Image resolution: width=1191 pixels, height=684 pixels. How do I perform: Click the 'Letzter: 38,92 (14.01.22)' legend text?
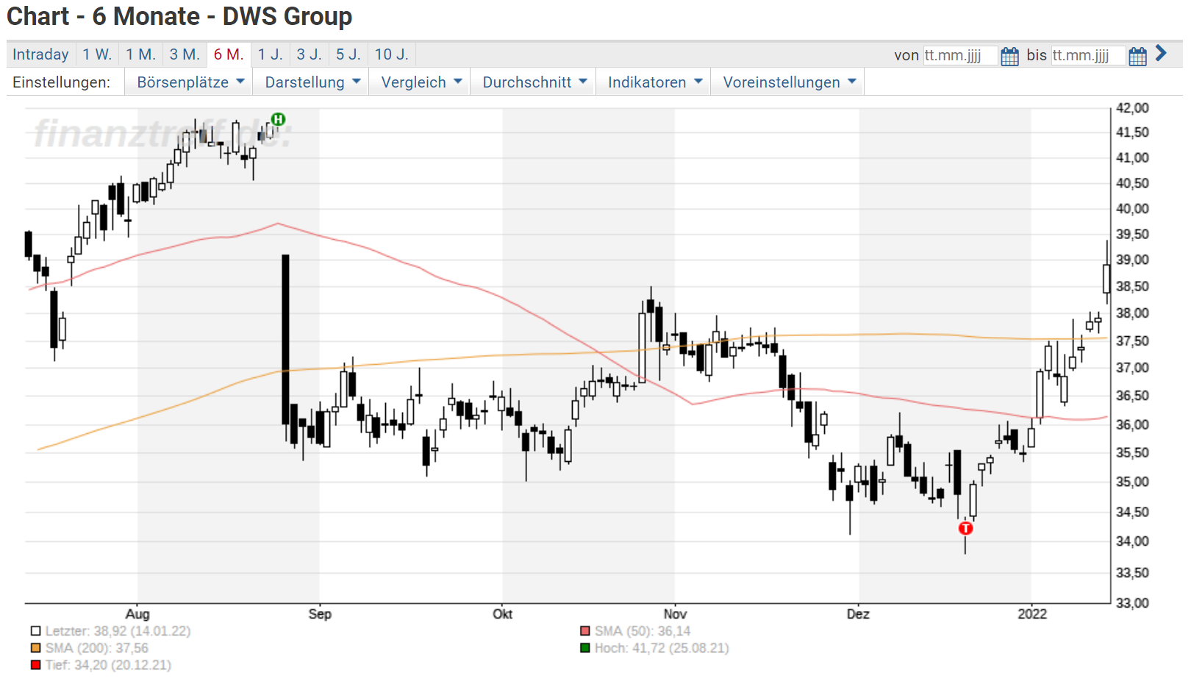pyautogui.click(x=118, y=631)
